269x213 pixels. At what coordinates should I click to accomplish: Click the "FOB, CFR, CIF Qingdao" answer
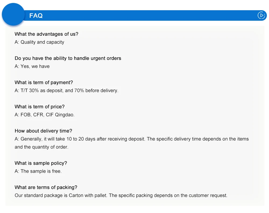coord(44,115)
